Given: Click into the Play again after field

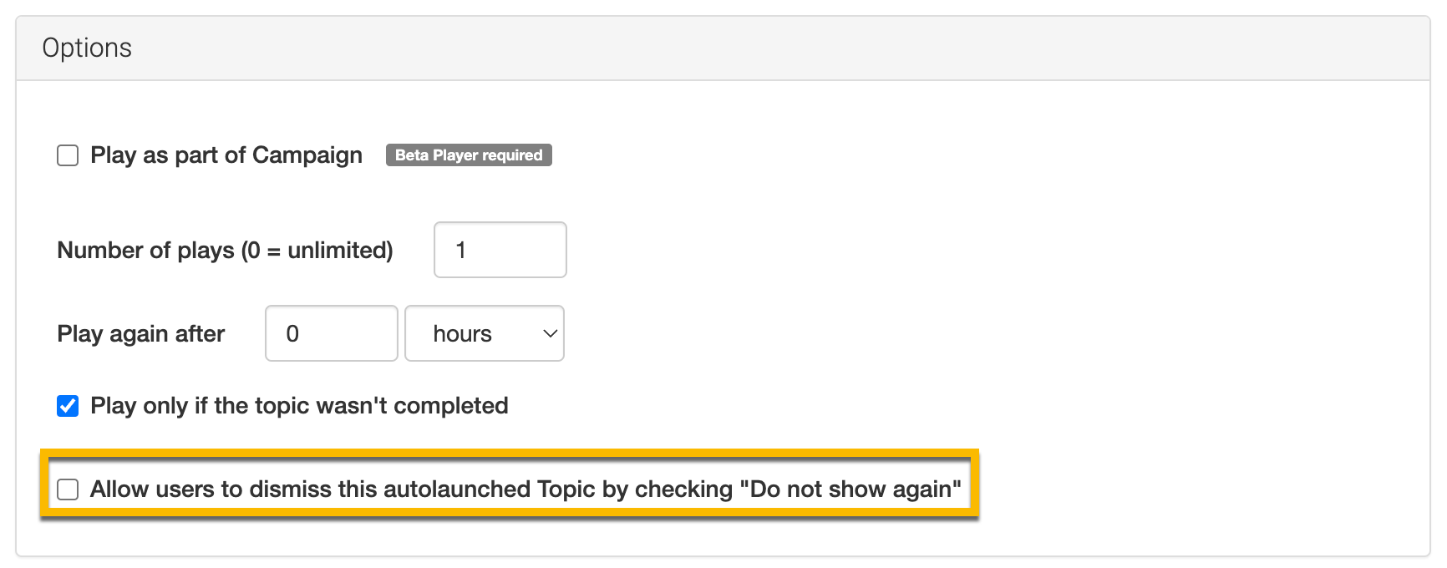Looking at the screenshot, I should 331,333.
